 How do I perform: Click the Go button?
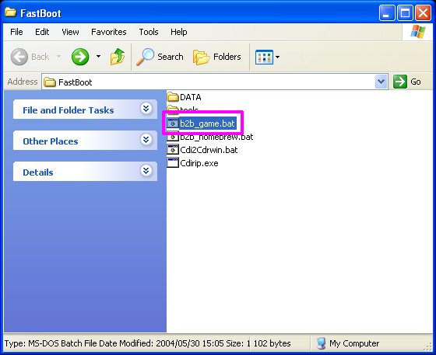pos(407,82)
